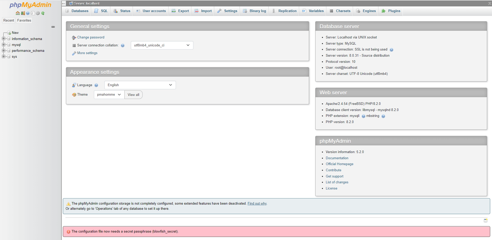
Task: Open MySQL documentation page icon
Action: [33, 13]
